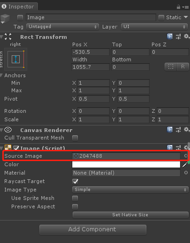Open Canvas Renderer preset icon
Viewport: 190px width, 243px height.
(x=178, y=130)
